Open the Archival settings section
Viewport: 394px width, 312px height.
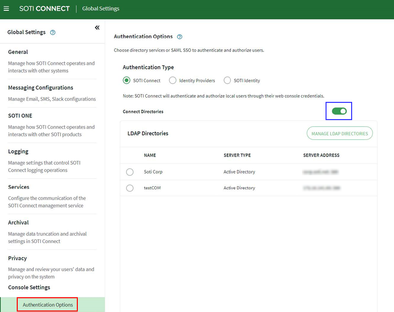point(18,222)
